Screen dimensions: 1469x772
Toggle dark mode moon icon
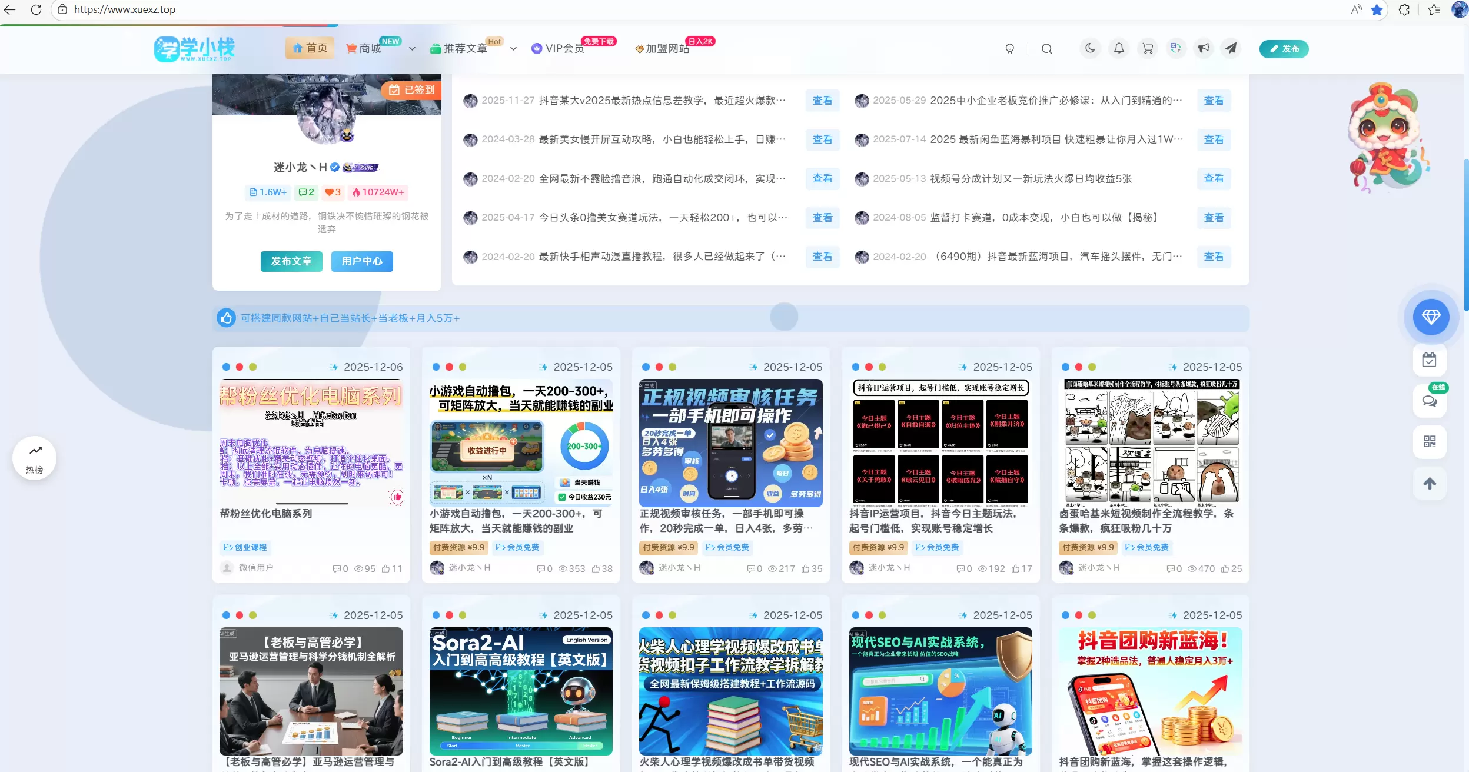(1090, 48)
